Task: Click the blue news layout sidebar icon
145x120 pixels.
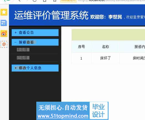Action: point(4,23)
